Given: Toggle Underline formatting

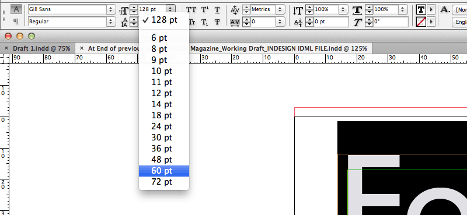Looking at the screenshot, I should click(217, 10).
